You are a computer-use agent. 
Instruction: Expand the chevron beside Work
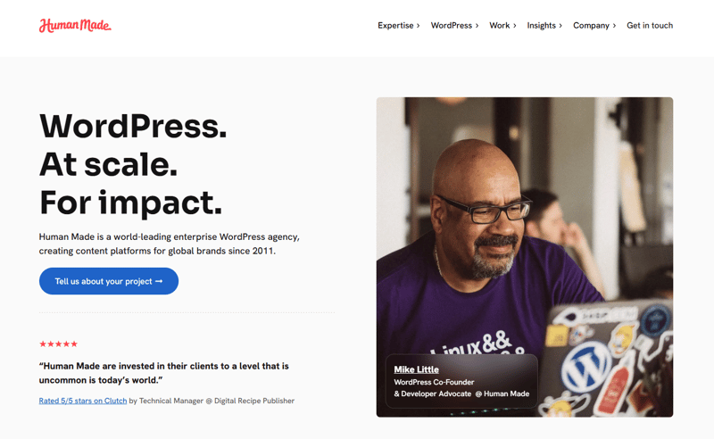515,26
